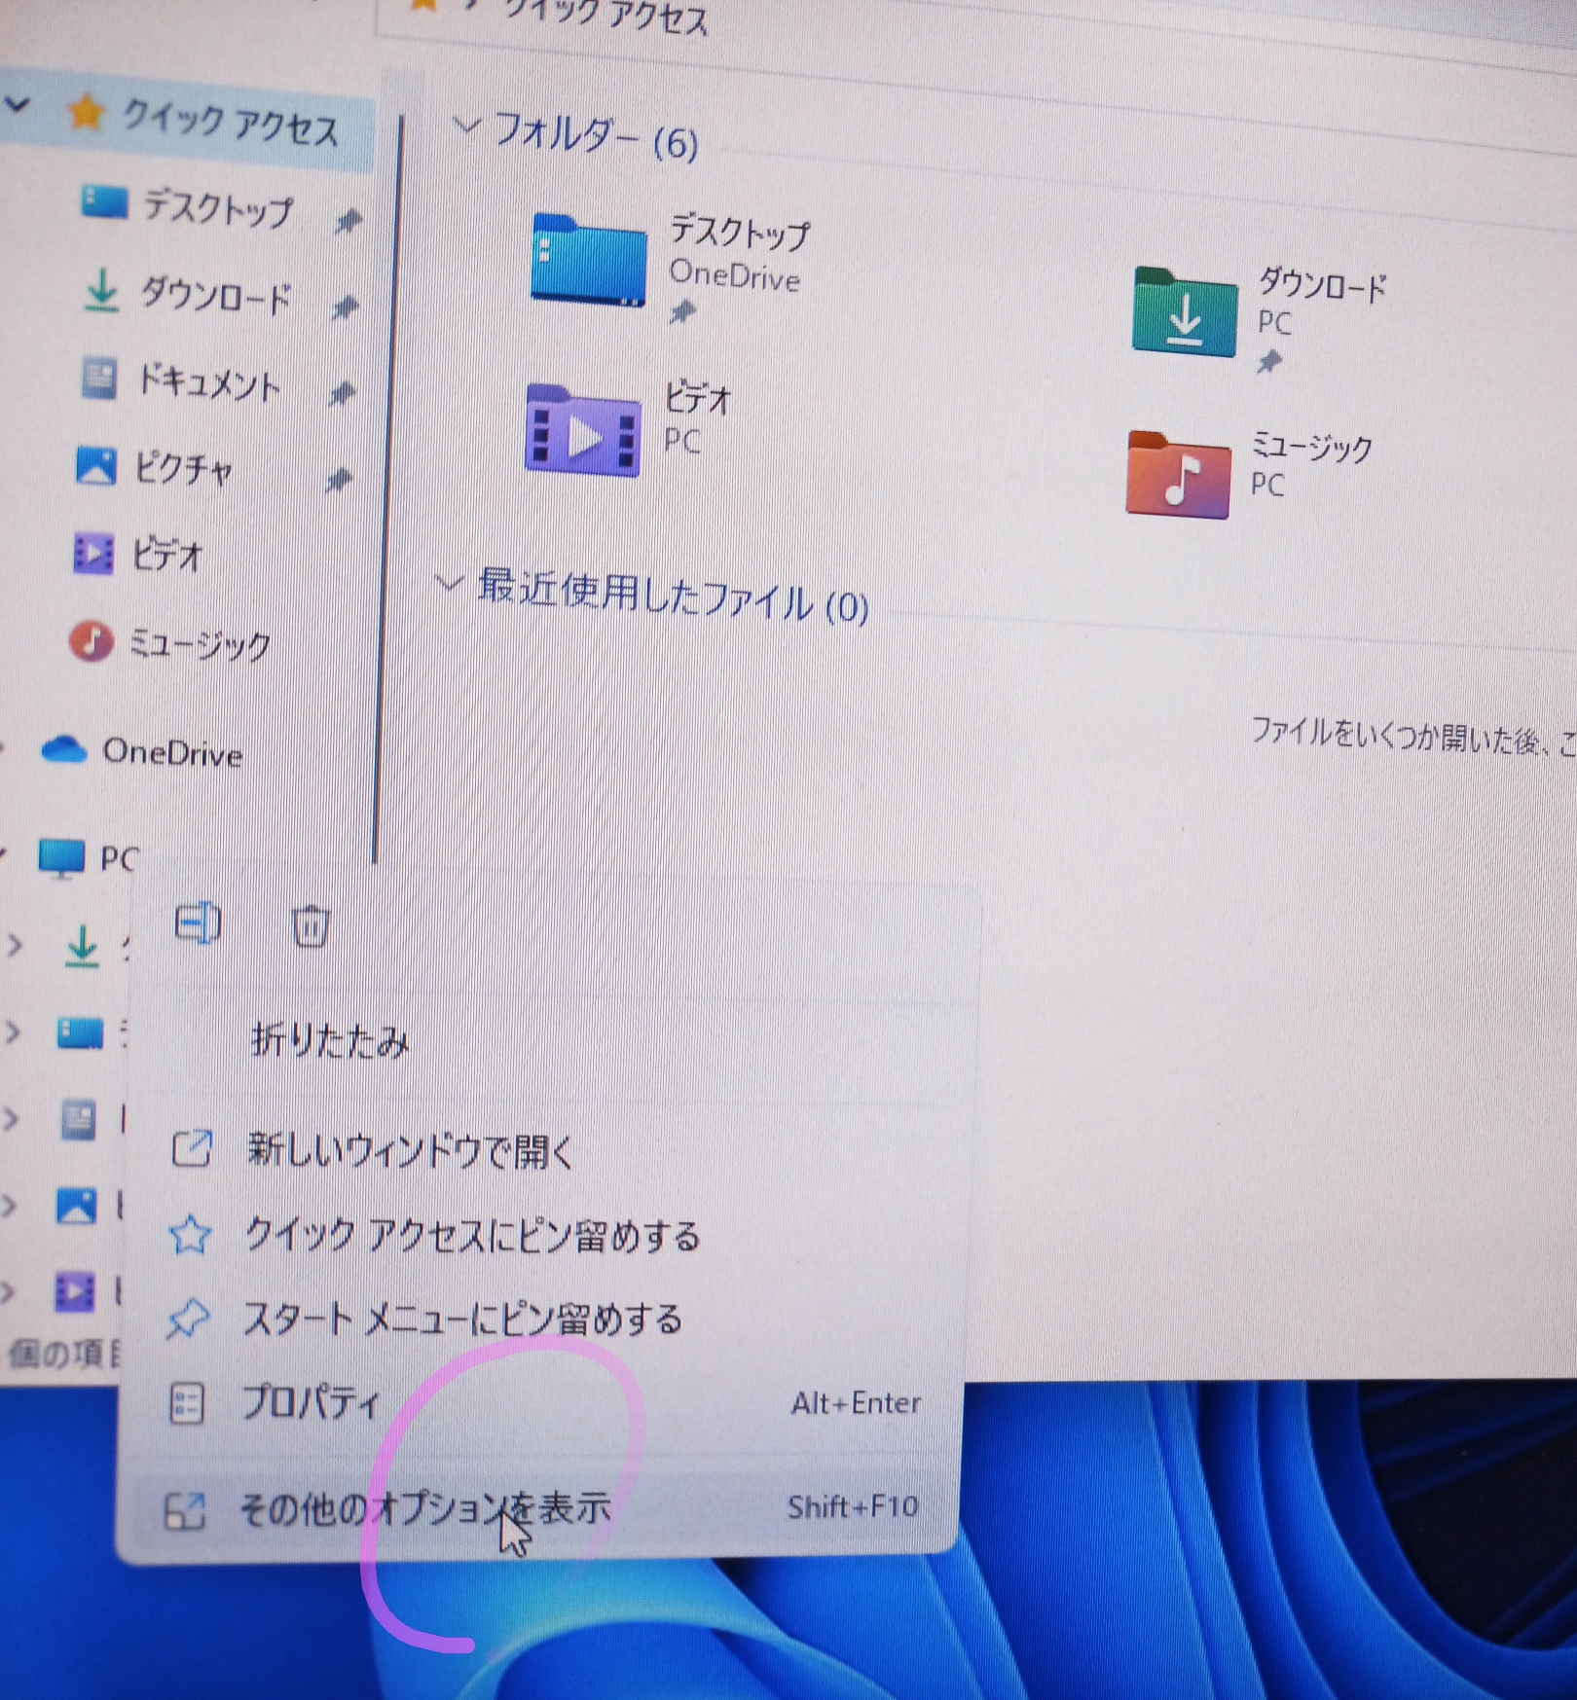Click pin icon beside sidebar ドキュメント

pyautogui.click(x=341, y=394)
